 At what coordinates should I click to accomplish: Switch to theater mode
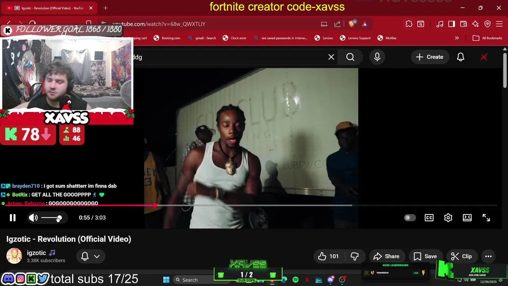click(467, 218)
